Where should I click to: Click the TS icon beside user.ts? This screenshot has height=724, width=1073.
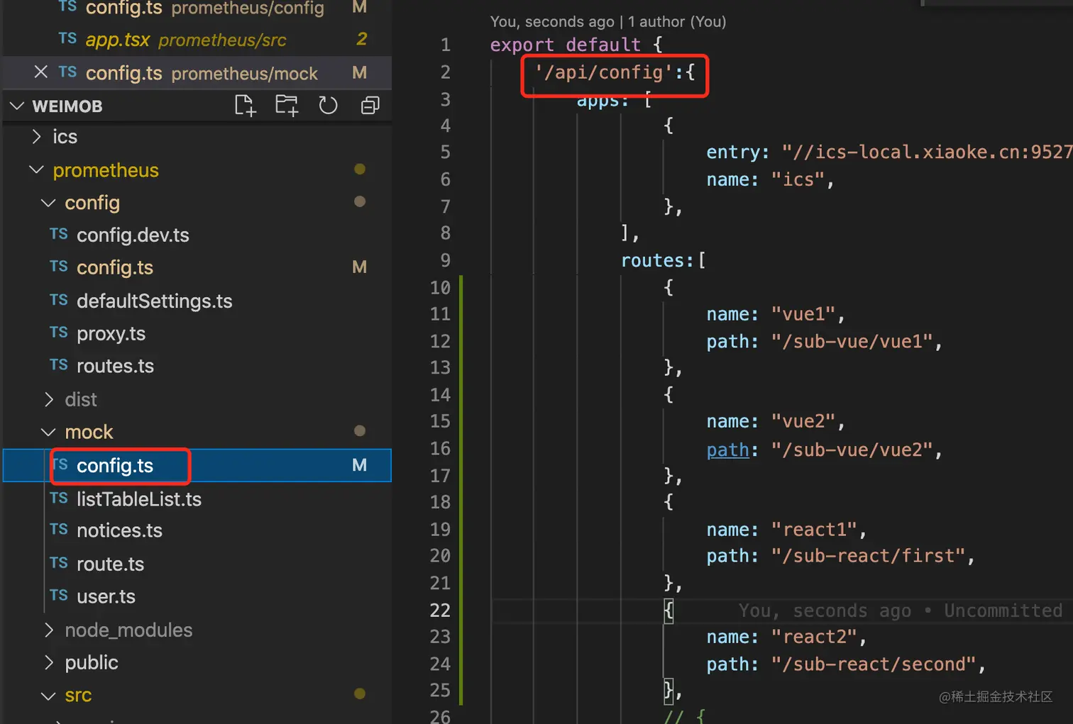[x=59, y=596]
